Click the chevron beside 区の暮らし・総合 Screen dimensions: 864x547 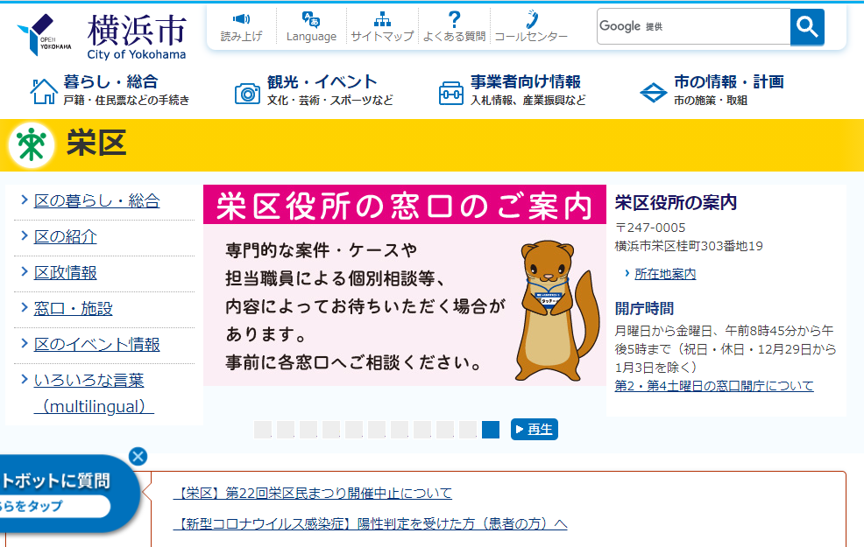coord(25,200)
